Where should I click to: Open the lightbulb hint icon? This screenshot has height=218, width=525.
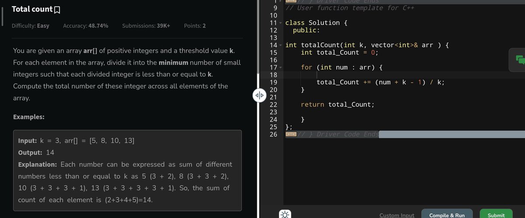(285, 215)
